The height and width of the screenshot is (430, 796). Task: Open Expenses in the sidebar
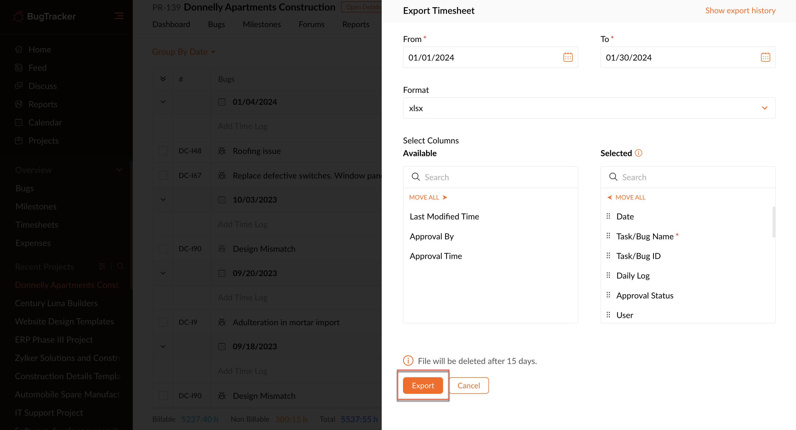coord(33,243)
